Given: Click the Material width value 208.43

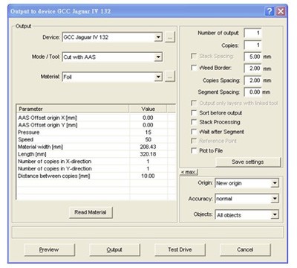Looking at the screenshot, I should (148, 147).
